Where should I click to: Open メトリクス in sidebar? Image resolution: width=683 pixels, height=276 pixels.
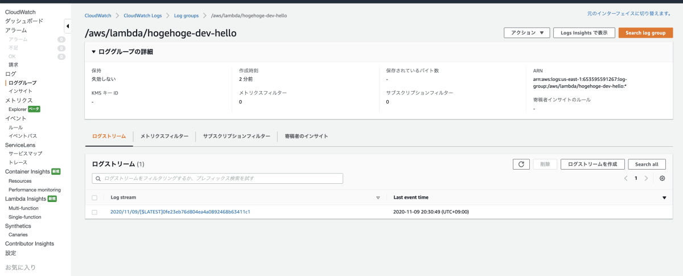coord(19,100)
